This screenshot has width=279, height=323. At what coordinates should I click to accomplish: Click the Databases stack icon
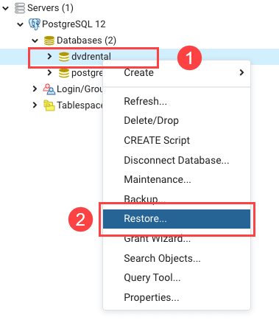coord(49,41)
